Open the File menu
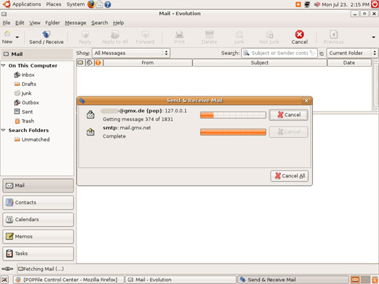This screenshot has width=379, height=284. pos(6,23)
